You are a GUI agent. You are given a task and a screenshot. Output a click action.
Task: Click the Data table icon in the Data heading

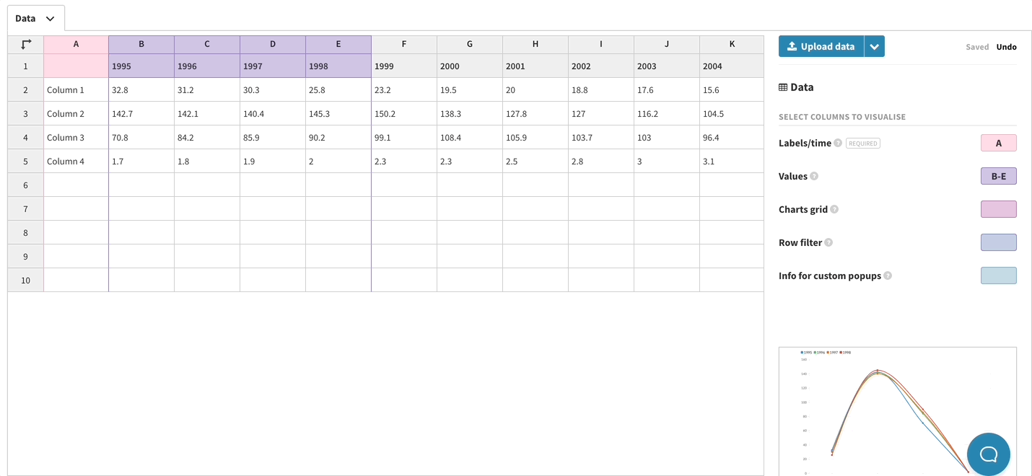[783, 87]
